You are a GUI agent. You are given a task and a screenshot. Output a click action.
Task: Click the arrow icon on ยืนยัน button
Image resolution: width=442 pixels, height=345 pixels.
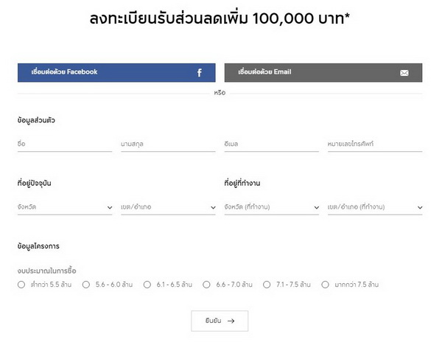(231, 321)
